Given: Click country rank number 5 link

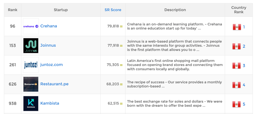Looking at the screenshot, I should pos(244,104).
